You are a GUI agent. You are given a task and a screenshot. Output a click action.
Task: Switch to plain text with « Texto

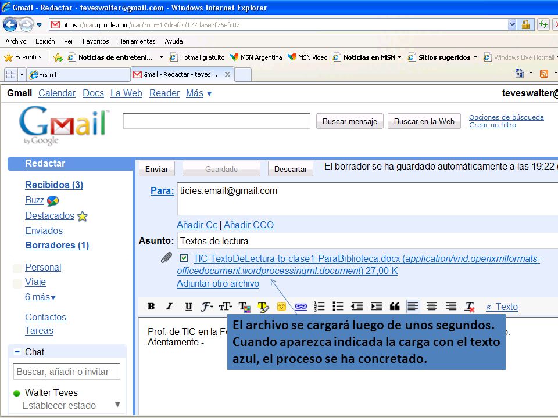(502, 307)
